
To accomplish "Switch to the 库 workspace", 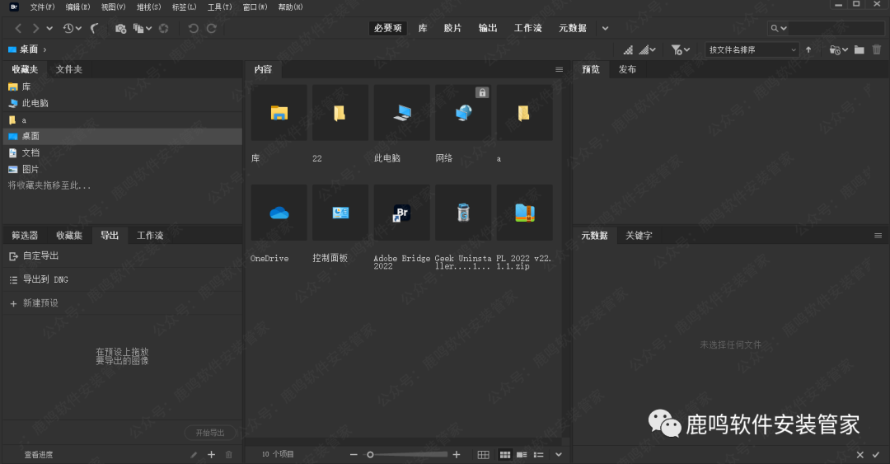I will tap(423, 28).
